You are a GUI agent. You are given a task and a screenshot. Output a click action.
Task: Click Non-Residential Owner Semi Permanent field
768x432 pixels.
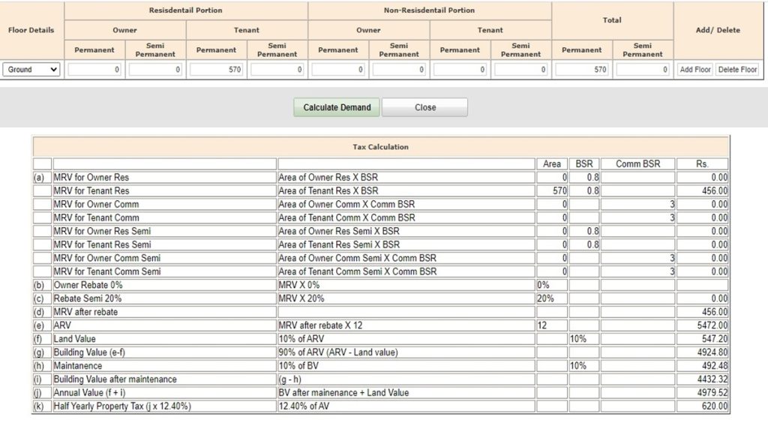tap(399, 70)
